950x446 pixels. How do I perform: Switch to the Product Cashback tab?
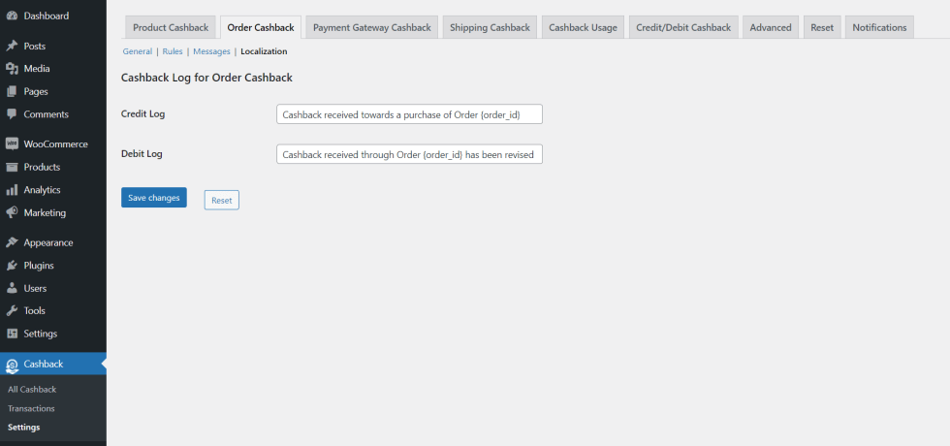[x=171, y=27]
